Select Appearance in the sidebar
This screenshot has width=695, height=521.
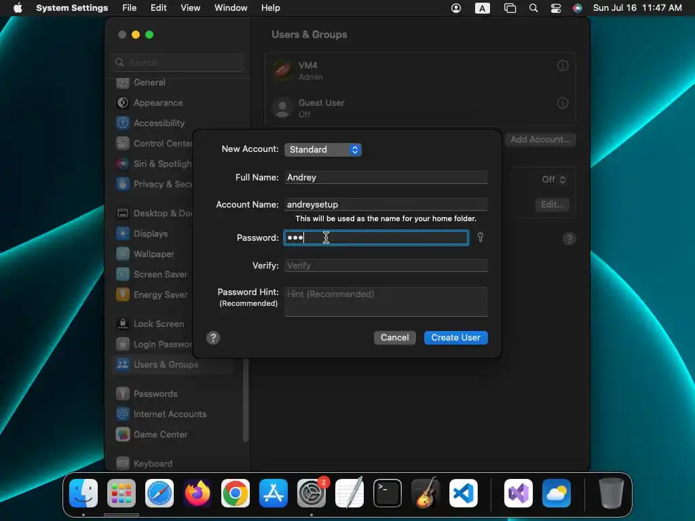point(149,103)
